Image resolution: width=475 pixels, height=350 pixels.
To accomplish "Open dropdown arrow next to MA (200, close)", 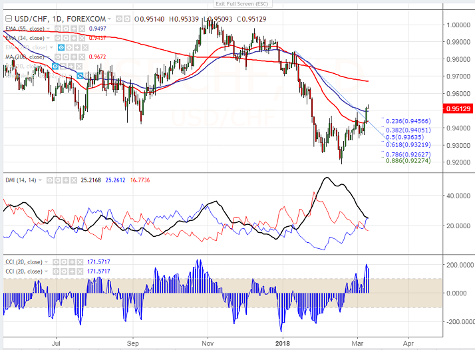I will tap(48, 57).
